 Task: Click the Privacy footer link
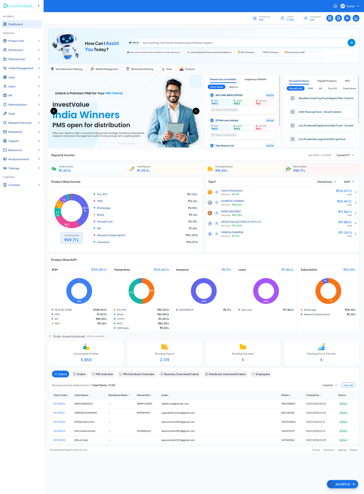point(316,450)
